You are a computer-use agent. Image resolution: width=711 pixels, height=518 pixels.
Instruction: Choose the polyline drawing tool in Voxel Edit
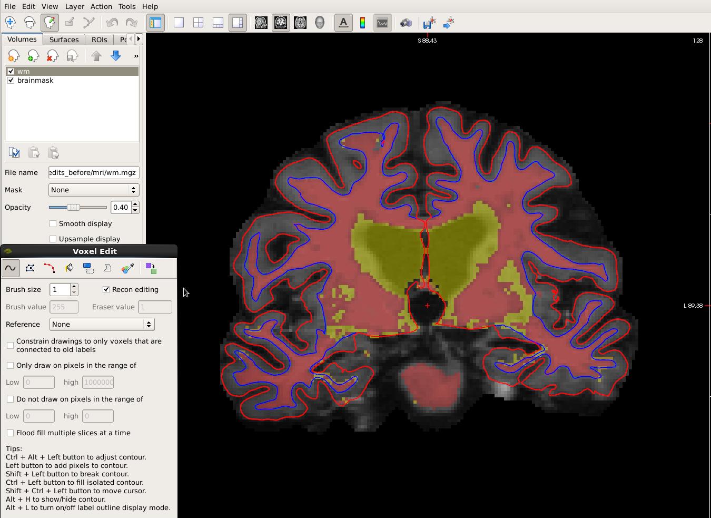point(30,268)
